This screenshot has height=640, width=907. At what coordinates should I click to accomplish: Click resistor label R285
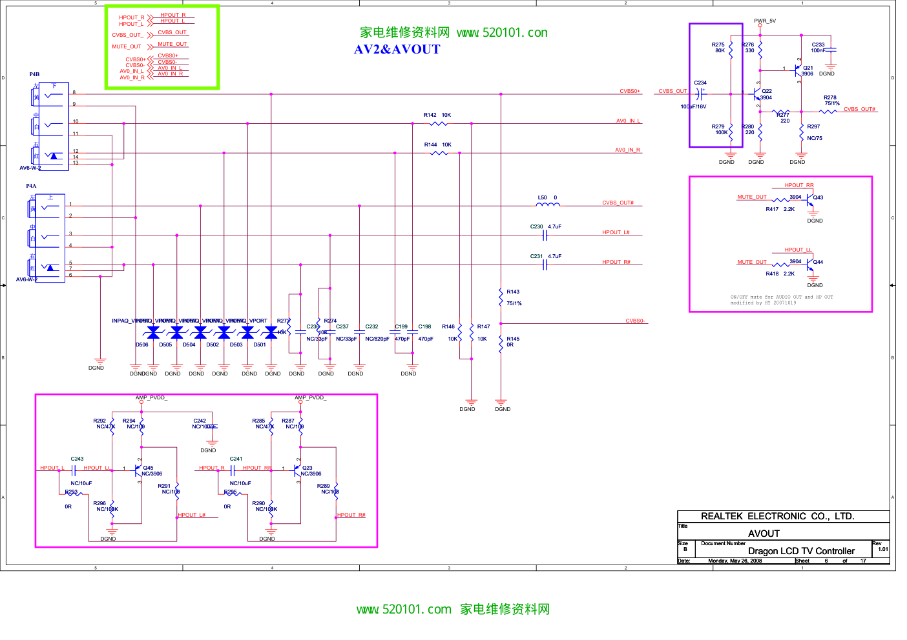coord(258,421)
